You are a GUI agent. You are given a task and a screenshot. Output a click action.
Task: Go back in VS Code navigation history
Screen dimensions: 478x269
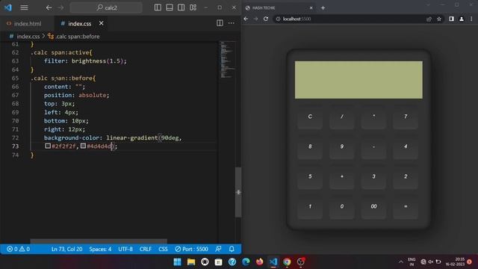[49, 7]
